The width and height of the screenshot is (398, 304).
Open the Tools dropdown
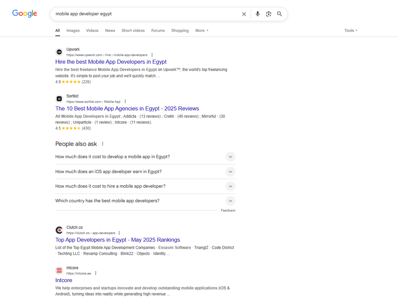point(351,30)
